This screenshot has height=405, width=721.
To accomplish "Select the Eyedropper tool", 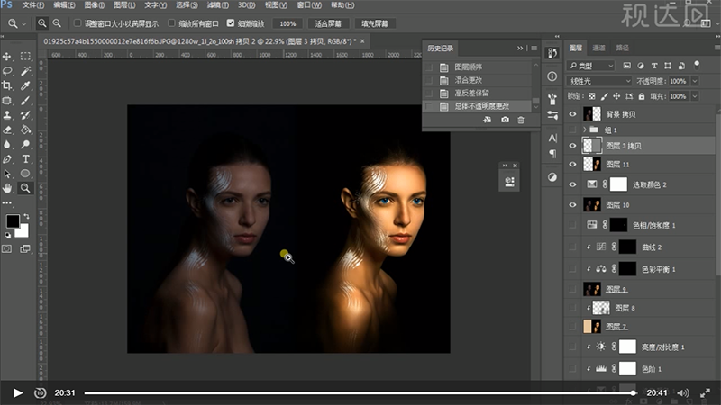I will [x=25, y=85].
